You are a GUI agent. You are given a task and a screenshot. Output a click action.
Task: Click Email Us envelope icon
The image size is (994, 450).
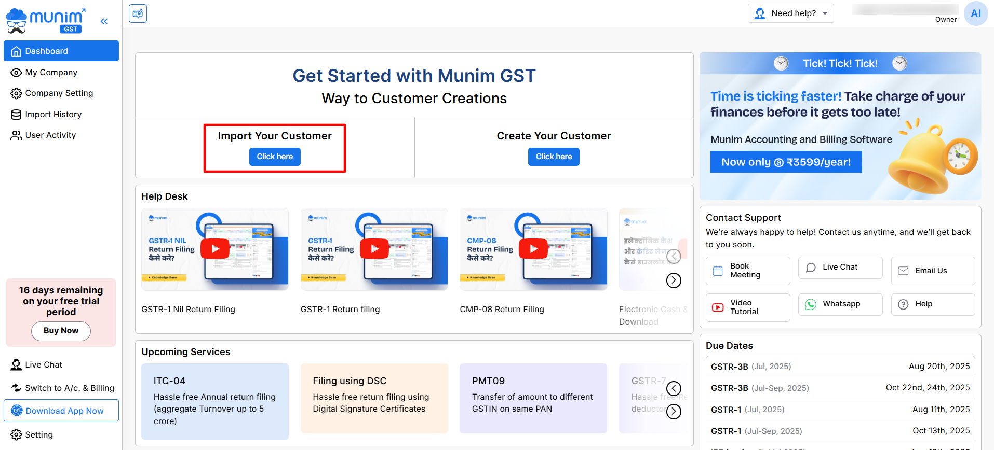(903, 271)
